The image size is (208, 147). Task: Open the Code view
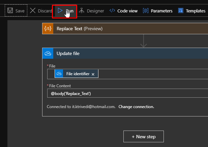coord(123,11)
